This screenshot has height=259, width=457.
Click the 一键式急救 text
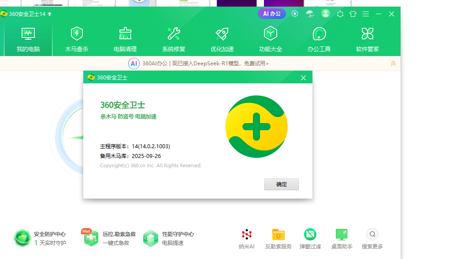pos(116,243)
